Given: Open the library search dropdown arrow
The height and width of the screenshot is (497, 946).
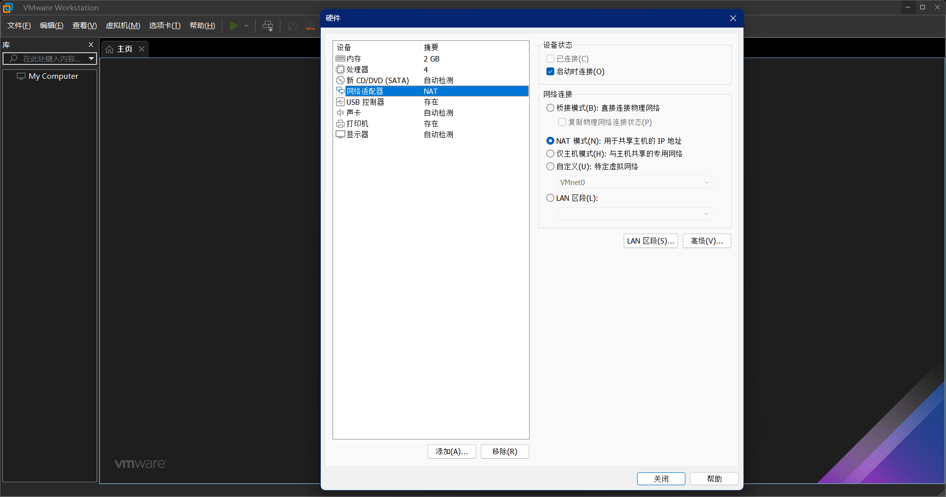Looking at the screenshot, I should [91, 59].
